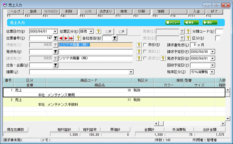Open lookup arrow for 自社担当
Screen dimensions: 233x144
(115, 38)
